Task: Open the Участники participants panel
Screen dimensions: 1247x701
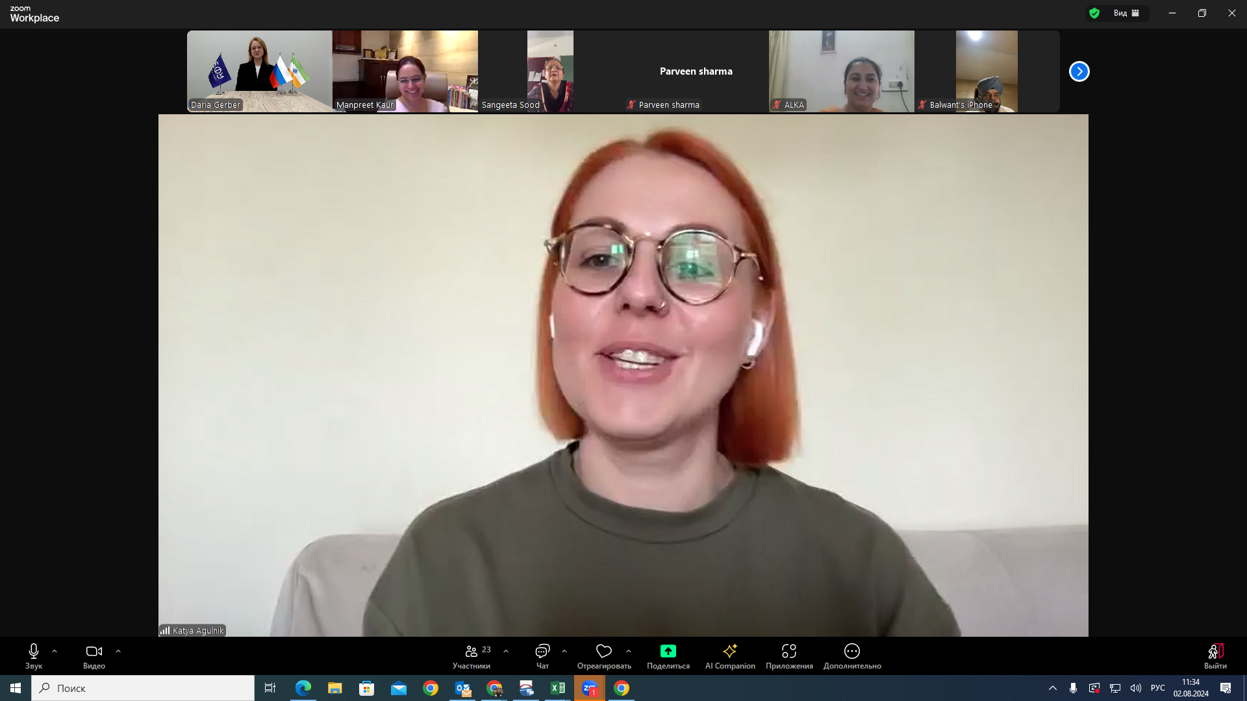Action: coord(472,656)
